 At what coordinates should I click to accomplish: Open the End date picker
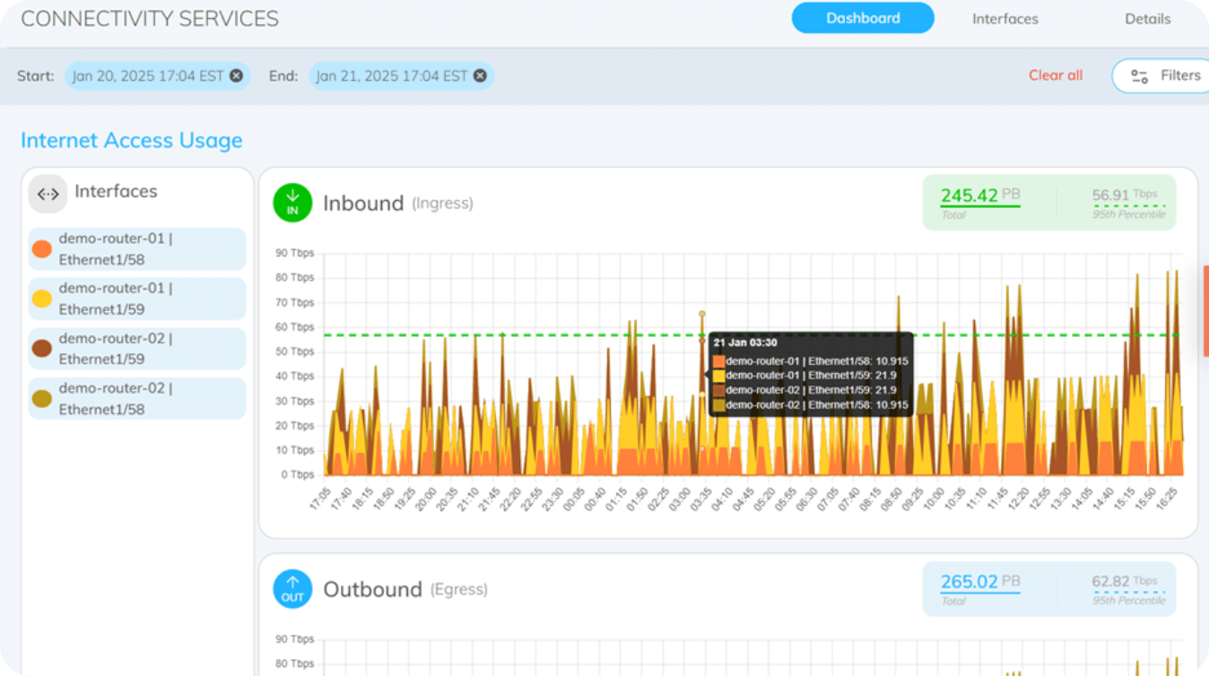tap(391, 76)
